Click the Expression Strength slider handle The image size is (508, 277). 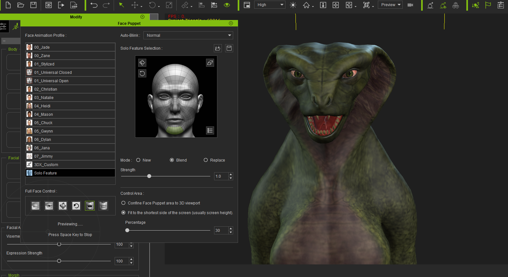pyautogui.click(x=59, y=261)
